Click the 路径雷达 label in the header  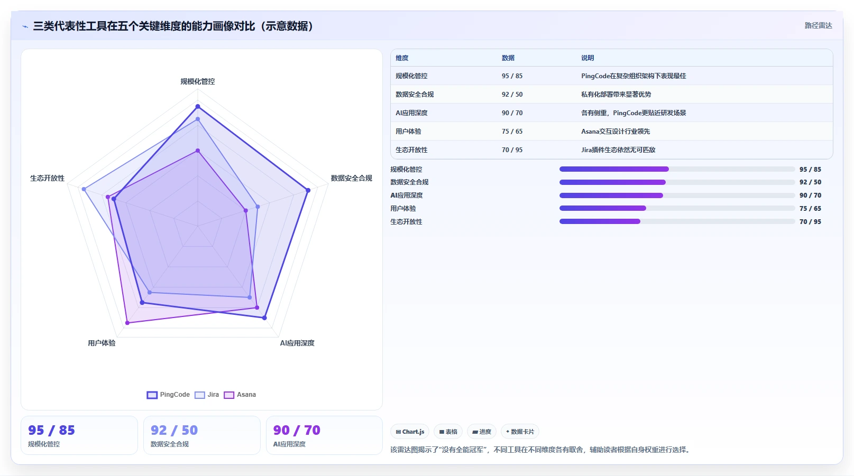tap(818, 25)
